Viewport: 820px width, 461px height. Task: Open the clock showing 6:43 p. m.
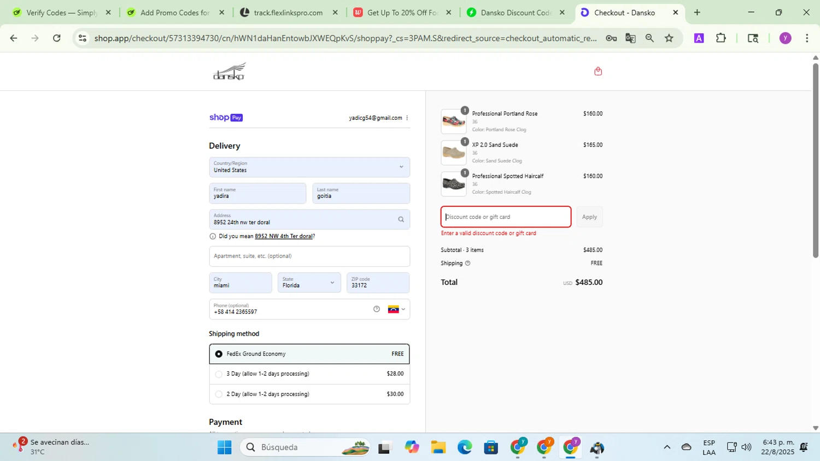point(778,447)
